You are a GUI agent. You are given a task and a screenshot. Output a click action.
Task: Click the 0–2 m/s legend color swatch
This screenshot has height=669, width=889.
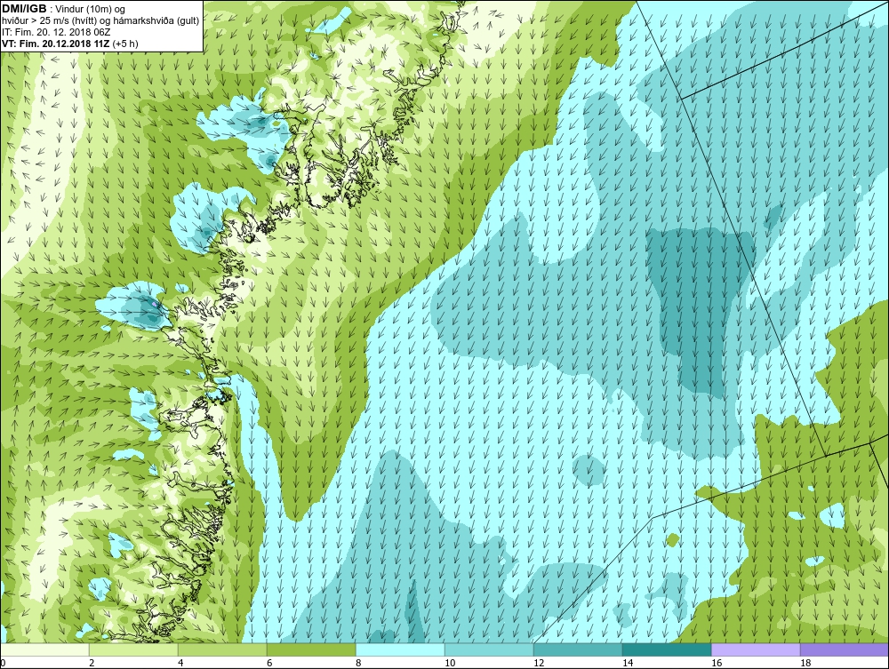pos(44,649)
